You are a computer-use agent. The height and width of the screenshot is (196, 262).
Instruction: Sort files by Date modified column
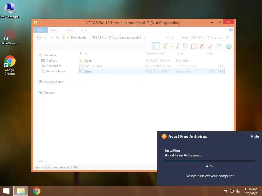[155, 53]
